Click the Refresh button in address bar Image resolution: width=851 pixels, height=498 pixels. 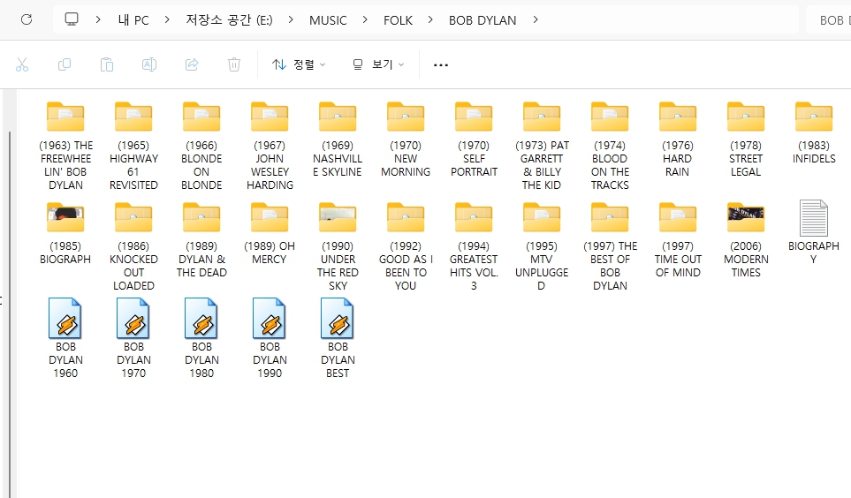click(27, 19)
